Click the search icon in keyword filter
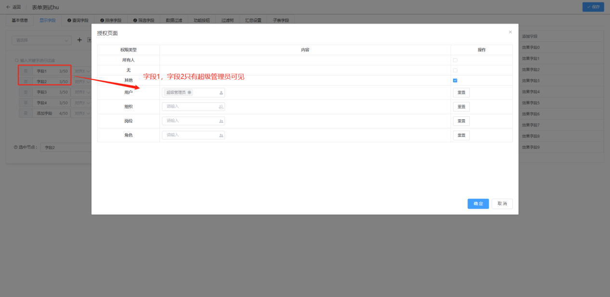Screen dimensions: 610x297 pyautogui.click(x=16, y=61)
